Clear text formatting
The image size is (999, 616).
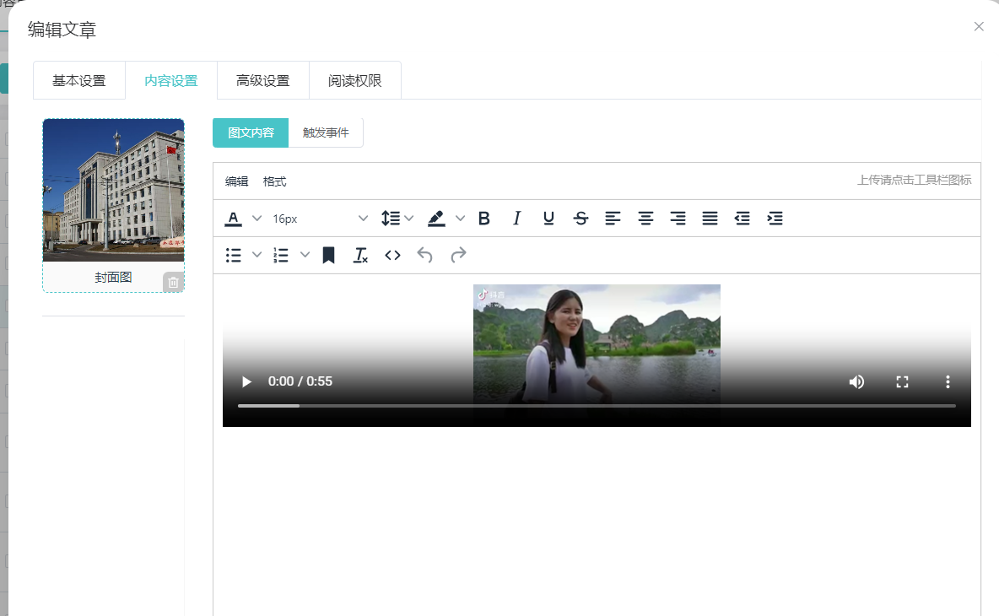[360, 255]
